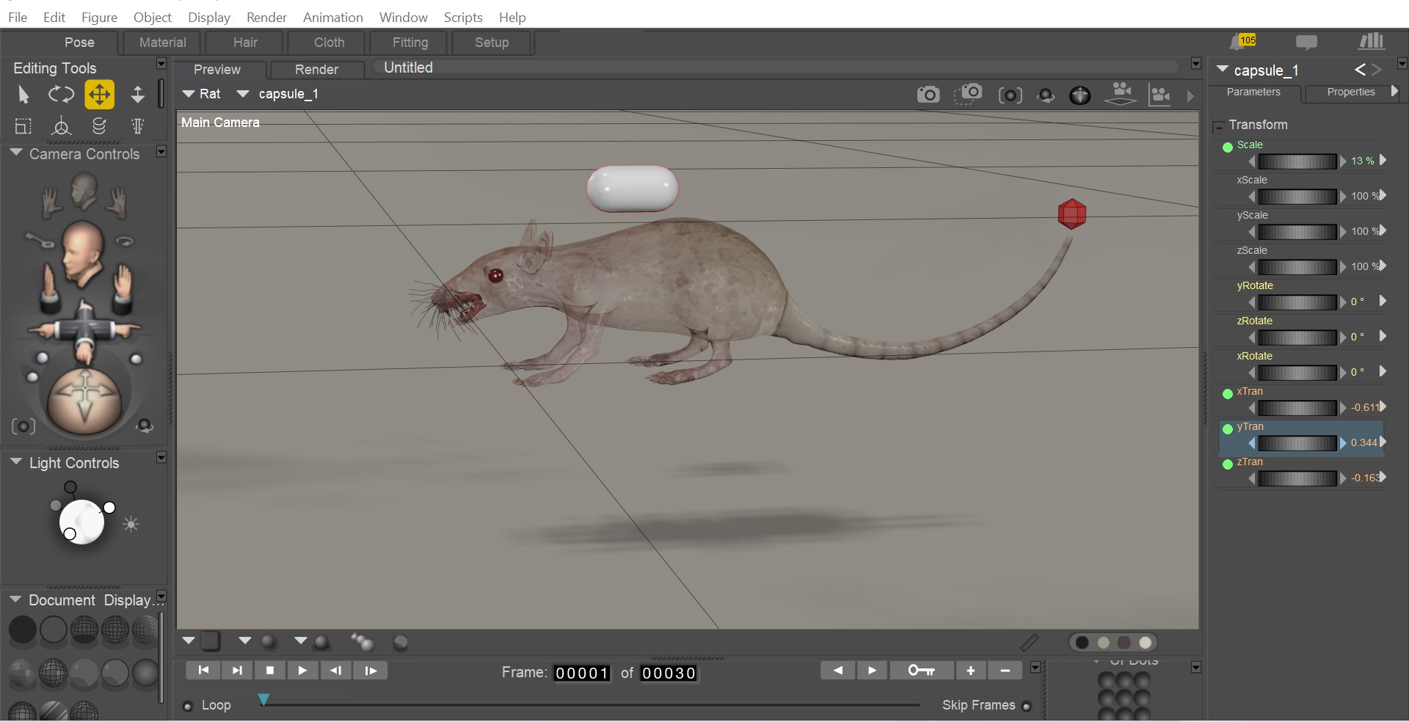The height and width of the screenshot is (722, 1409).
Task: Switch to the Cloth room tab
Action: [x=329, y=43]
